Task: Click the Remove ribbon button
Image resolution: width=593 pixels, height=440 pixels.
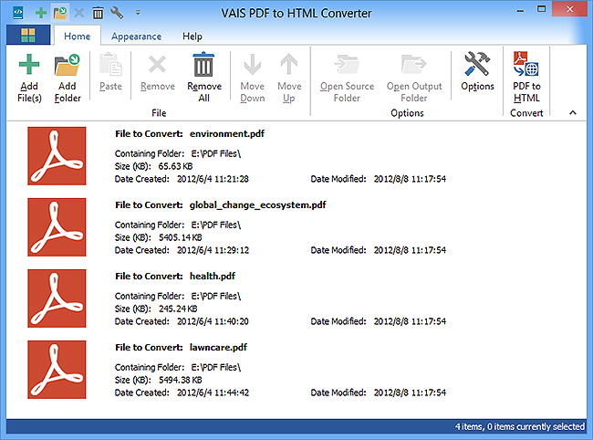Action: (x=158, y=72)
